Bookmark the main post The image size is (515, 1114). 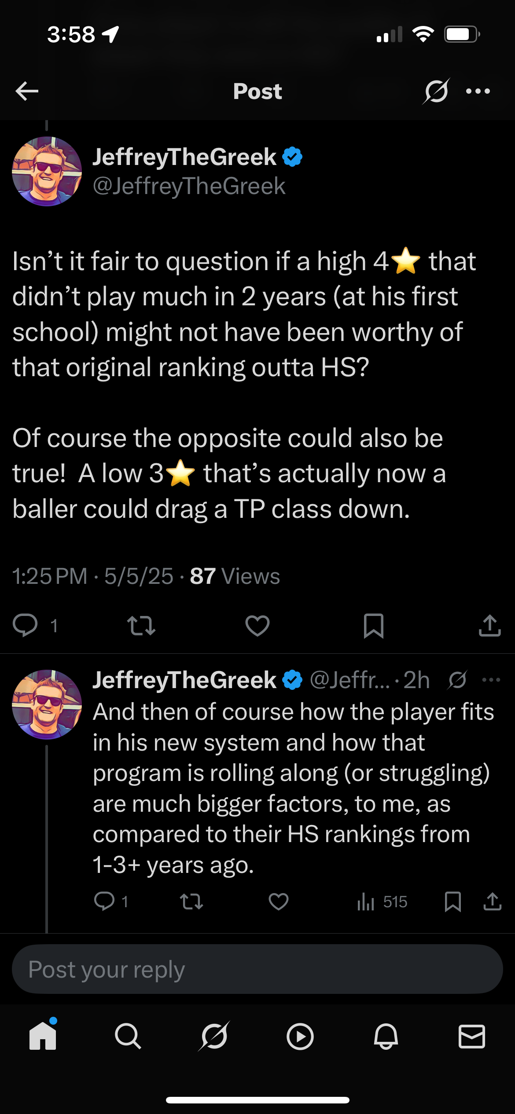point(374,625)
